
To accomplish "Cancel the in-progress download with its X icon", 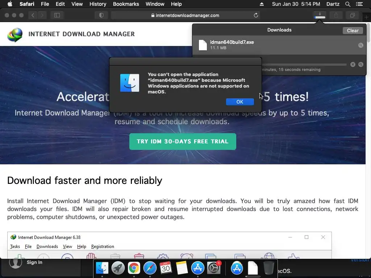I will (x=353, y=64).
